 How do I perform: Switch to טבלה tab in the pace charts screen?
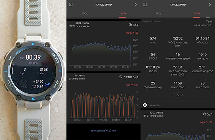tap(85, 13)
